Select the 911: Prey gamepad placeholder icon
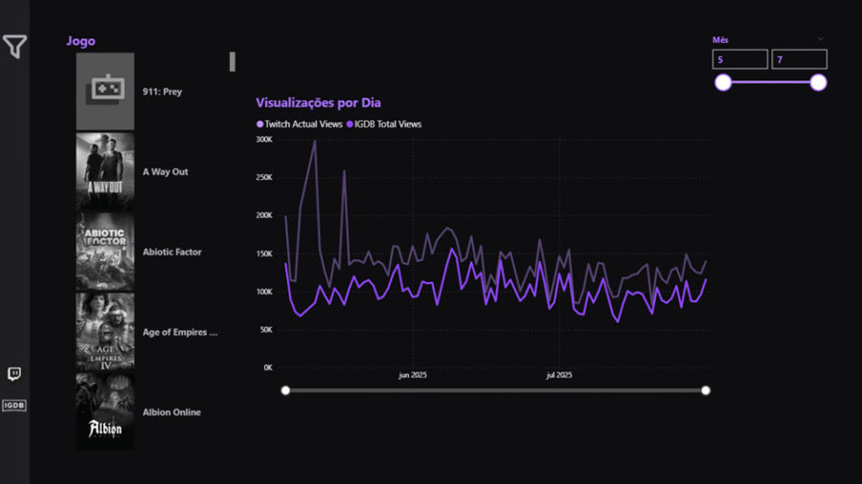Viewport: 862px width, 484px height. tap(105, 92)
